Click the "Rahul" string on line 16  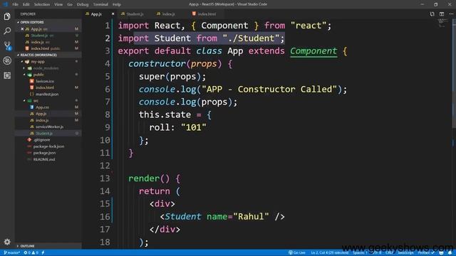tap(251, 216)
